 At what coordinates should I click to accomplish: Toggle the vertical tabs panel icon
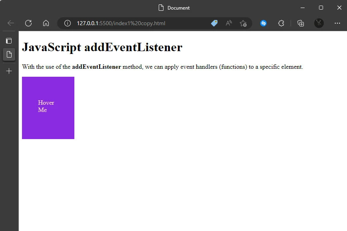[x=9, y=40]
